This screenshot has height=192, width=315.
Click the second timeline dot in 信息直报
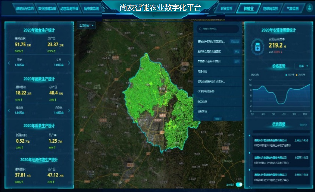(x=250, y=153)
